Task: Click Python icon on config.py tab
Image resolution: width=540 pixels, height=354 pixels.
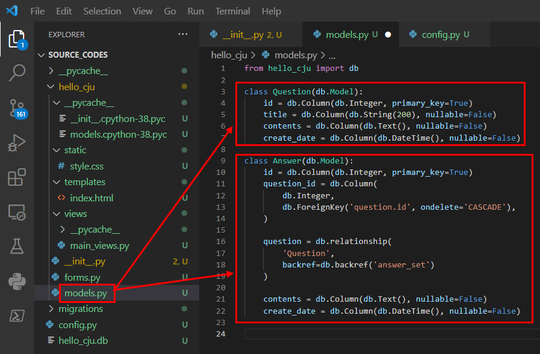Action: click(x=413, y=34)
